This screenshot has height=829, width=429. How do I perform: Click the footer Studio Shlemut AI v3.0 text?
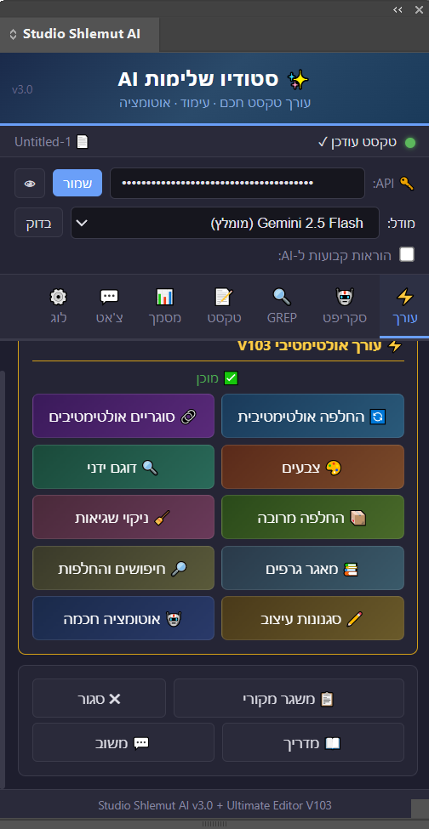[214, 805]
